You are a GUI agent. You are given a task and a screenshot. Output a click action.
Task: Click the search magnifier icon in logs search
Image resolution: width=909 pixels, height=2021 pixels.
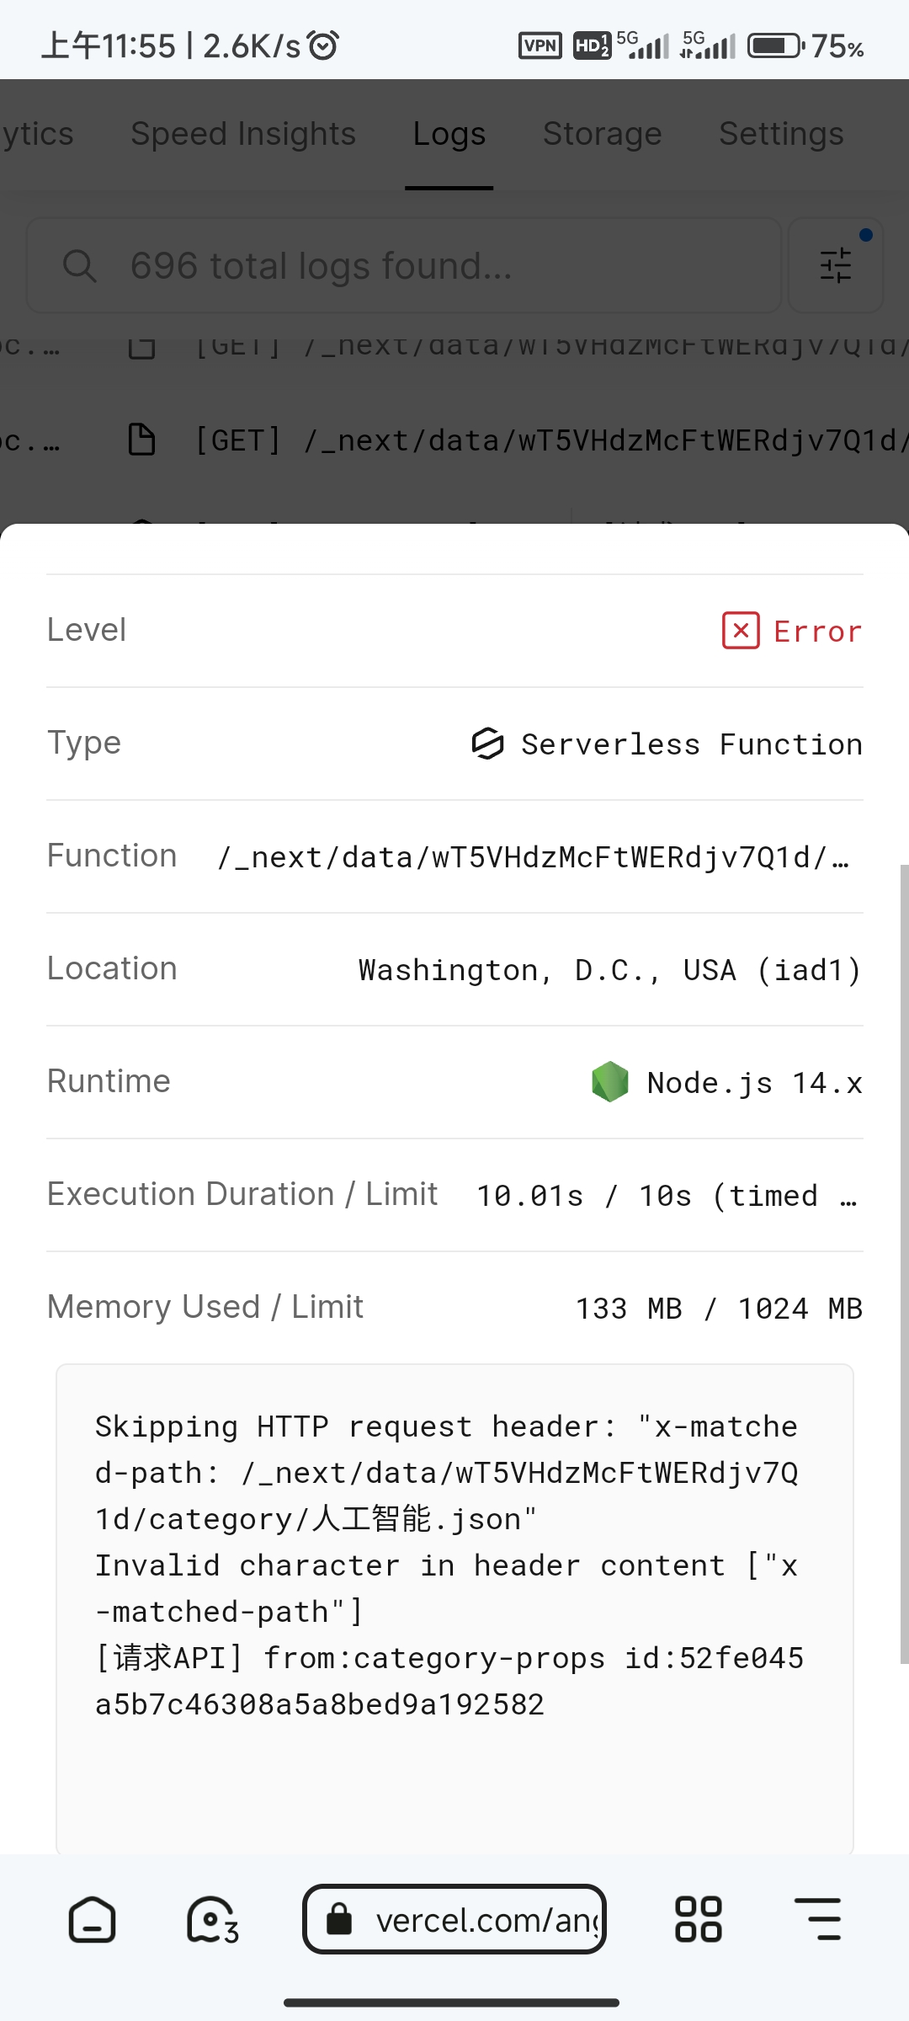80,266
